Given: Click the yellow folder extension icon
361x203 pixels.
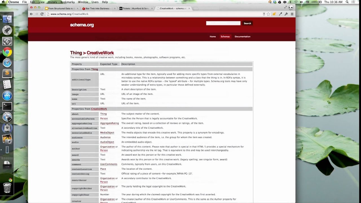Looking at the screenshot, I should tap(274, 14).
